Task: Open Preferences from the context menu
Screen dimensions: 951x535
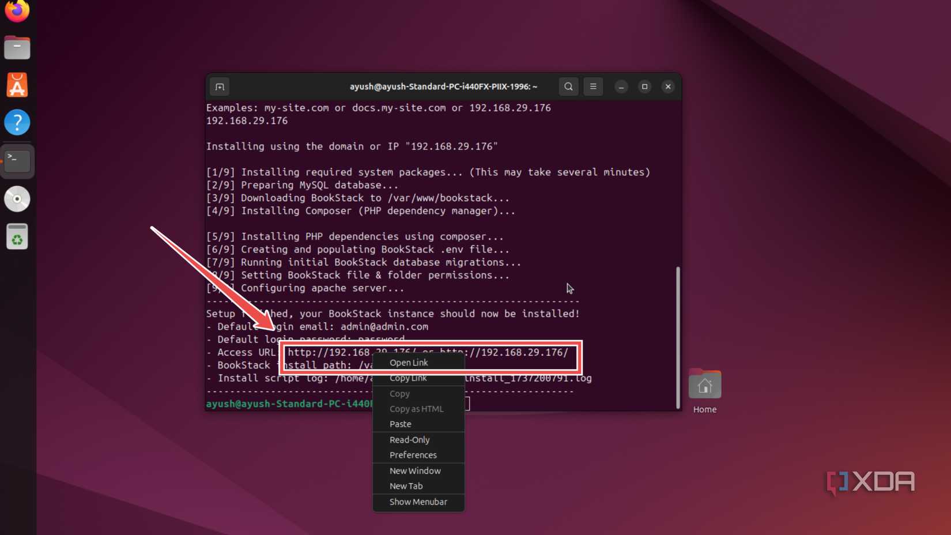Action: [x=413, y=455]
